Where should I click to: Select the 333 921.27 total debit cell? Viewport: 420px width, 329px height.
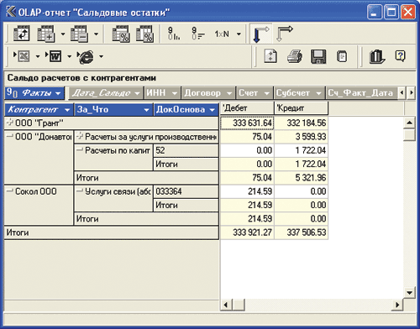pos(247,232)
